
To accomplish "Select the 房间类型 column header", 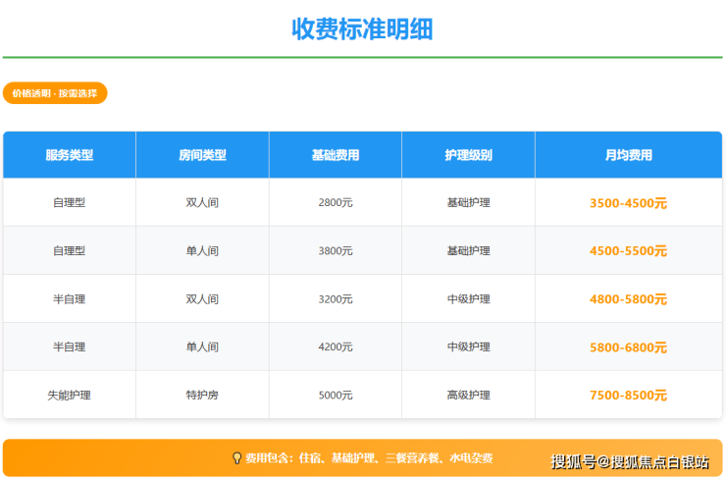I will [x=202, y=155].
